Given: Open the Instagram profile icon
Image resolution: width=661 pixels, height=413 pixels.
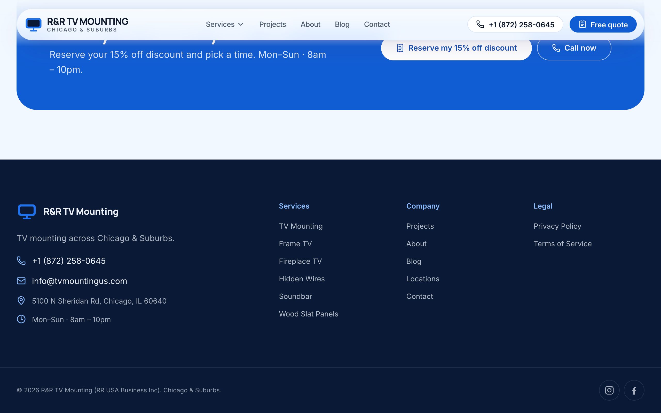Looking at the screenshot, I should click(609, 390).
